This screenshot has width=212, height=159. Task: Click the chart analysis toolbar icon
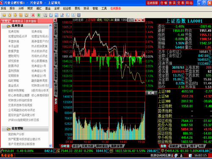(x=67, y=15)
